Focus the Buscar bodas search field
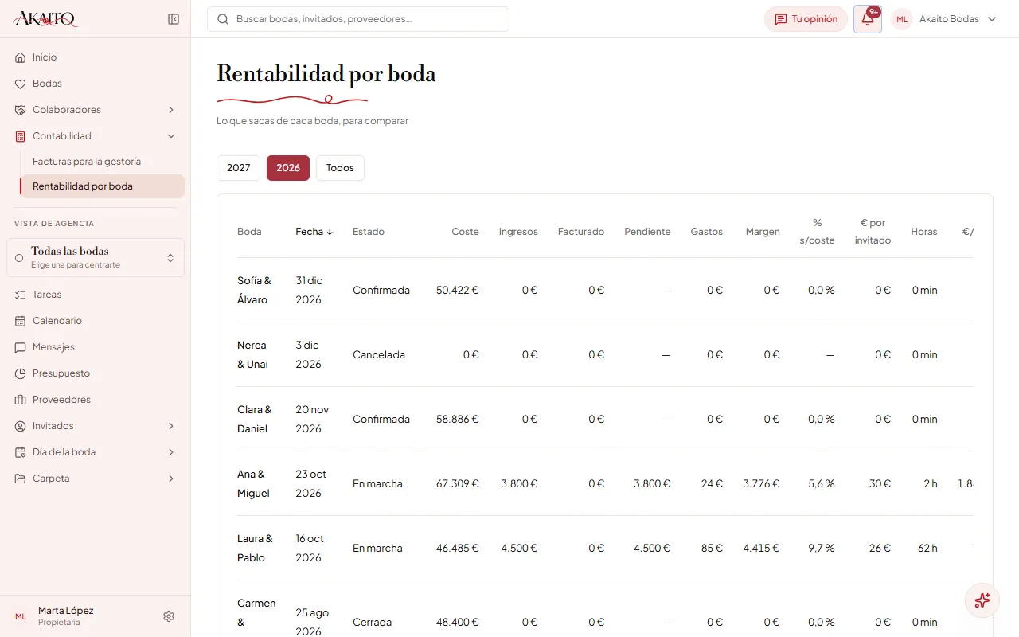 point(358,19)
